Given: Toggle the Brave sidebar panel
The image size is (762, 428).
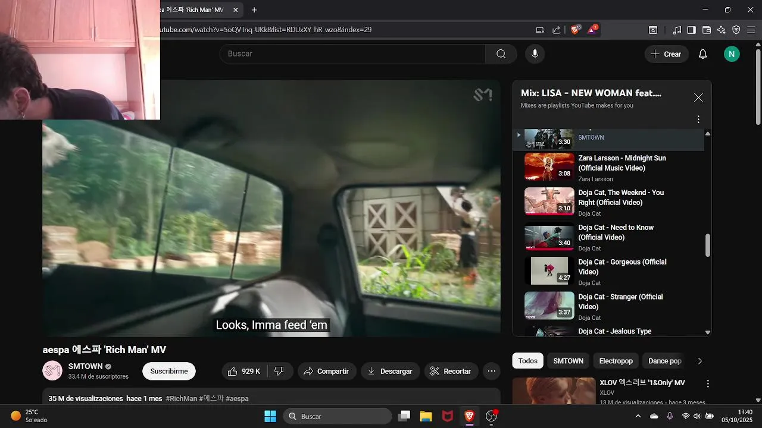Looking at the screenshot, I should (x=691, y=30).
